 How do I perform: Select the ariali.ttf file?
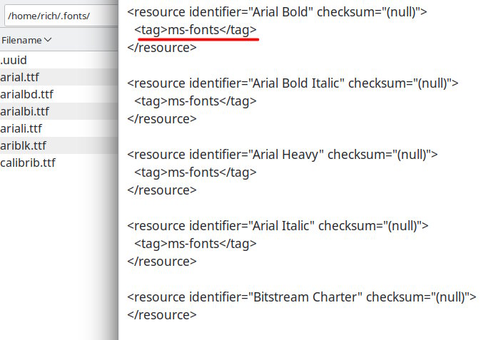tap(21, 129)
